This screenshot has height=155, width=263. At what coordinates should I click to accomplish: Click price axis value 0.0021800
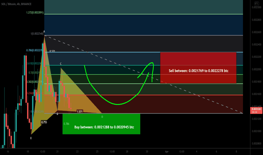click(257, 82)
